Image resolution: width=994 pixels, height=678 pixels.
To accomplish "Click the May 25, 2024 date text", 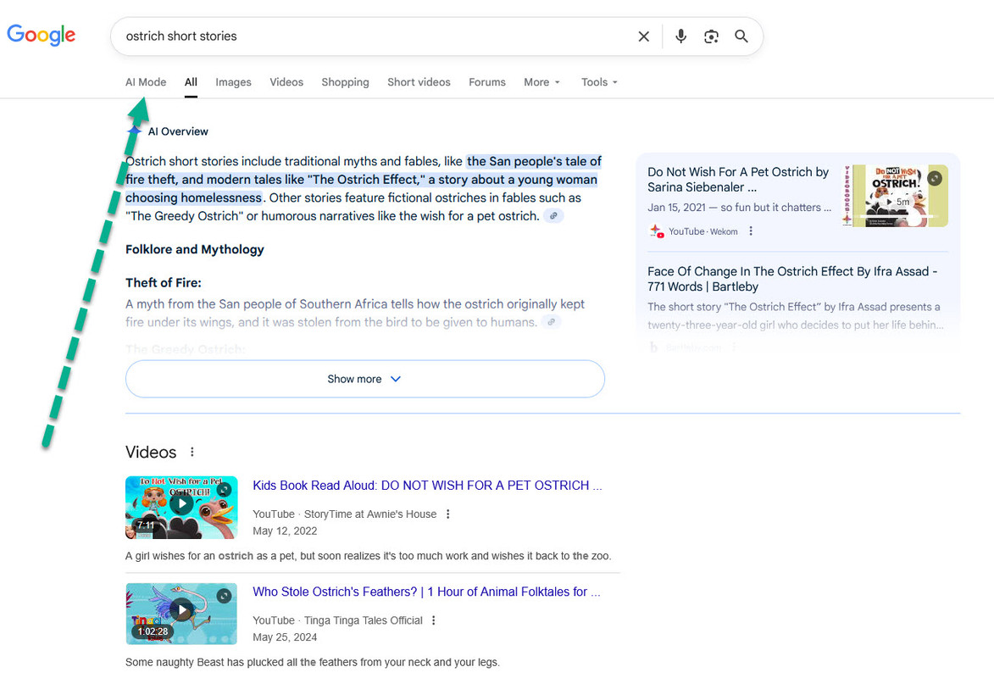I will point(285,637).
